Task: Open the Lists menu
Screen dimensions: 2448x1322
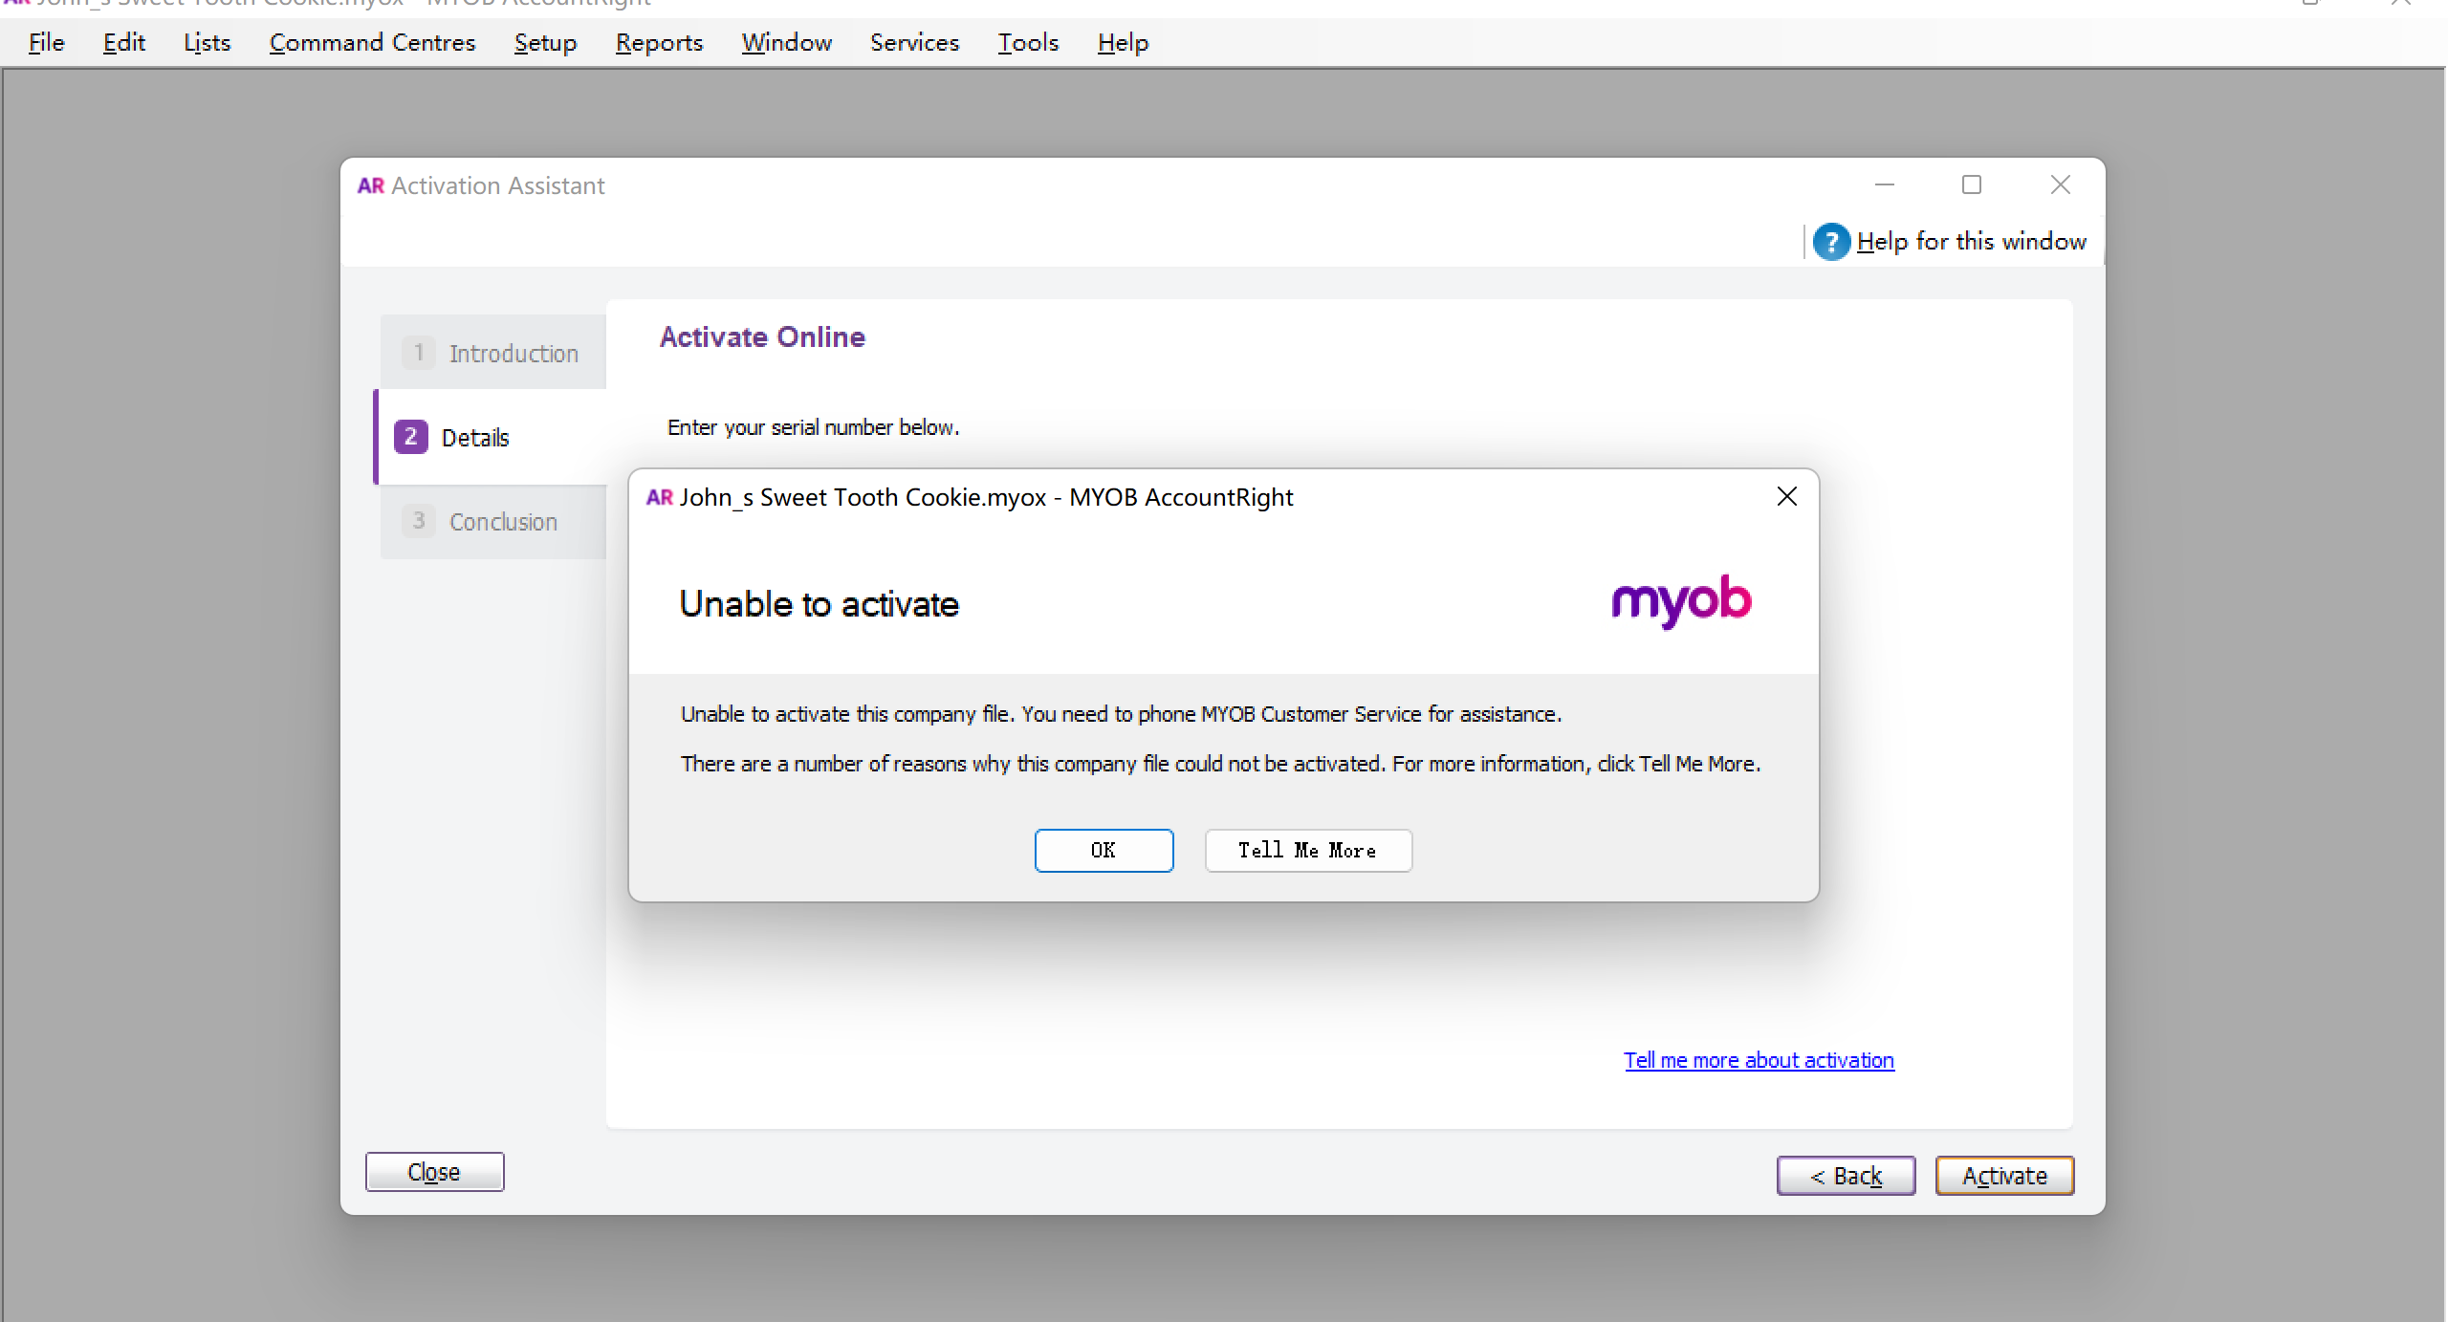Action: coord(207,43)
